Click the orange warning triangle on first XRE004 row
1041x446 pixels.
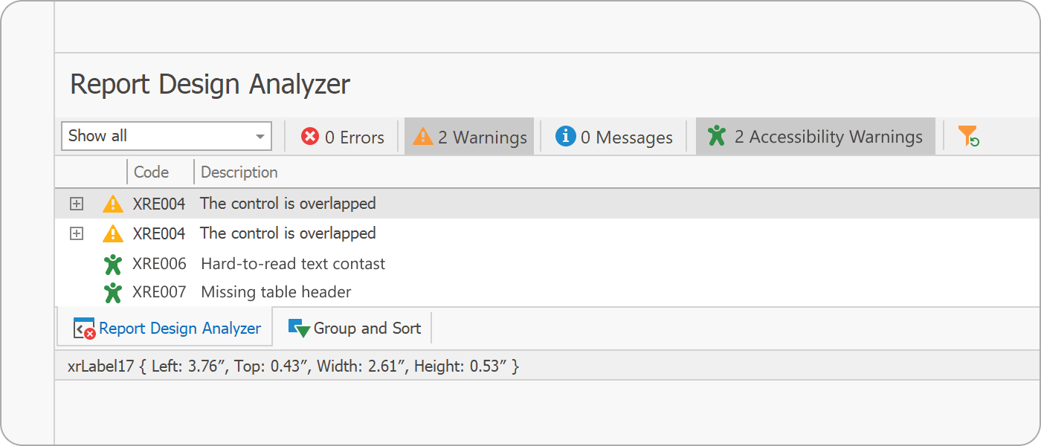pos(113,203)
